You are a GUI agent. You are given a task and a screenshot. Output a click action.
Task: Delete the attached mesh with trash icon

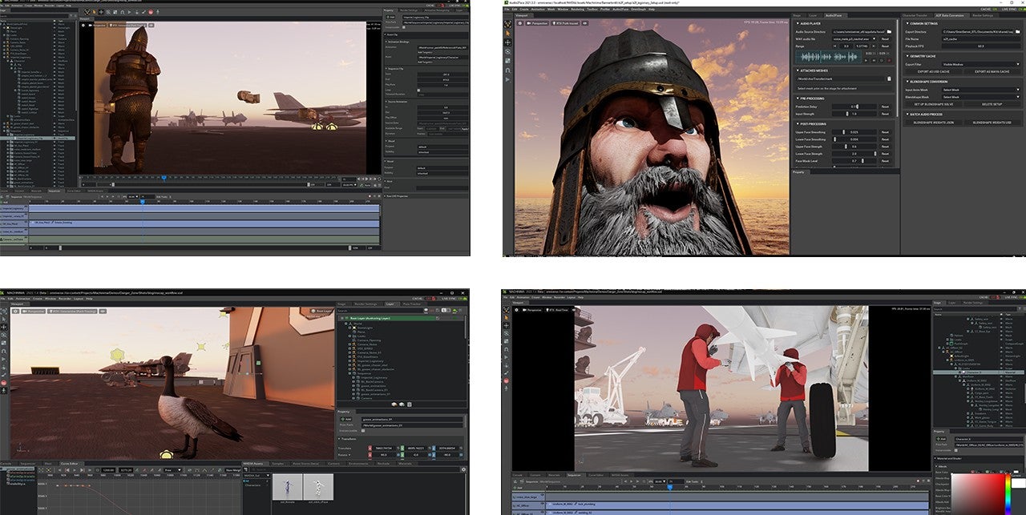pyautogui.click(x=889, y=78)
